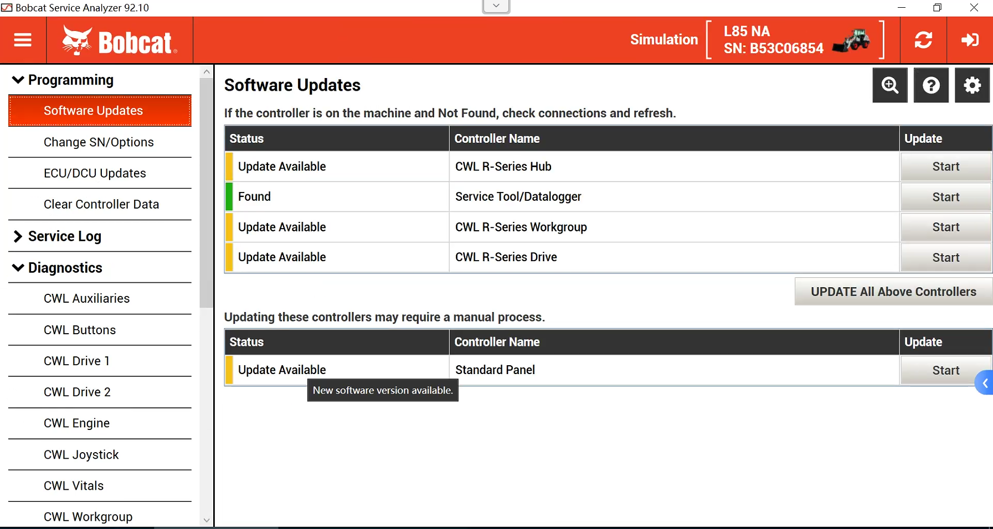Click the Found status cell
Image resolution: width=993 pixels, height=529 pixels.
[x=337, y=196]
